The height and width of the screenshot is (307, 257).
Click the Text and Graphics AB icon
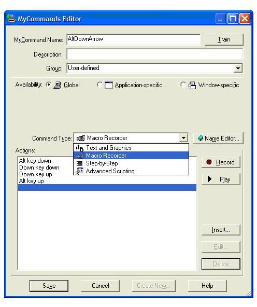click(79, 148)
